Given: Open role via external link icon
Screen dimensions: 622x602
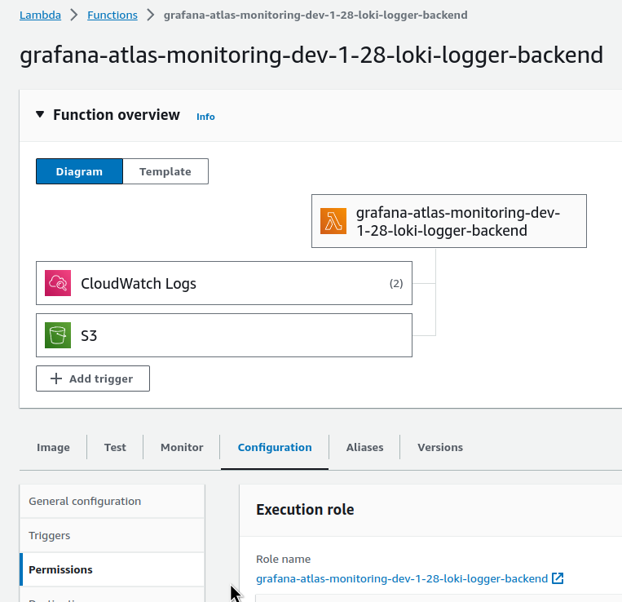Looking at the screenshot, I should point(558,578).
